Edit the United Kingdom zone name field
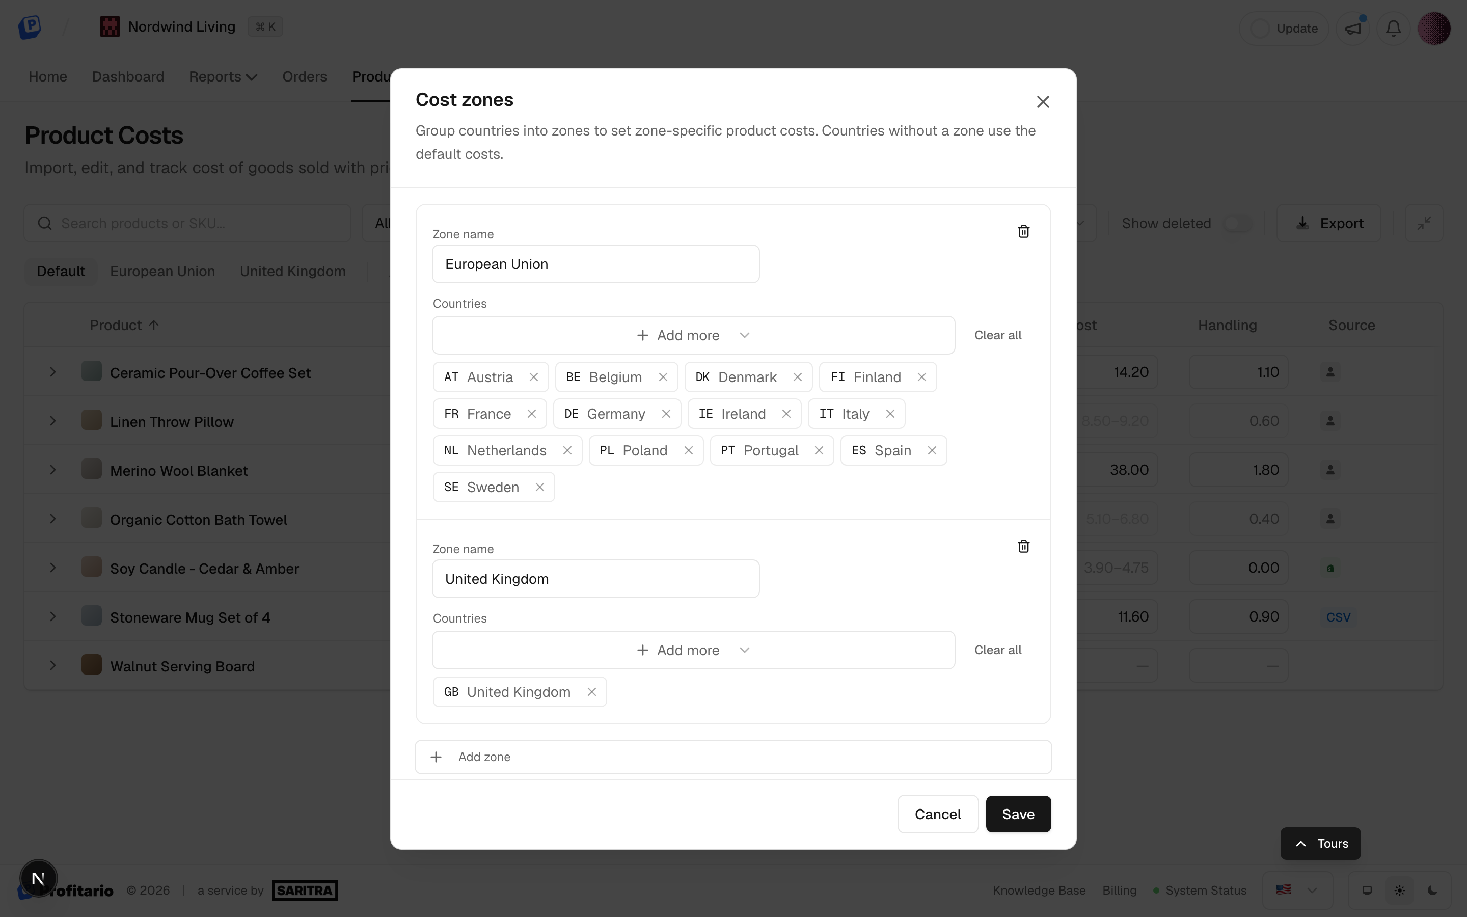This screenshot has height=917, width=1467. coord(595,579)
